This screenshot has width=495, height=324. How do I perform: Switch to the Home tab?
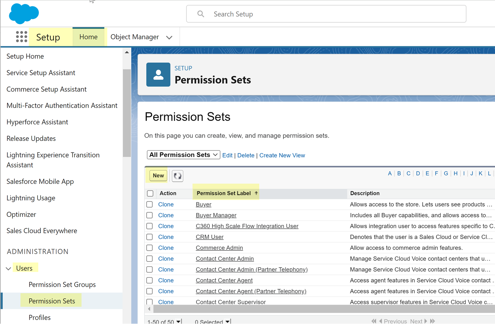point(88,37)
